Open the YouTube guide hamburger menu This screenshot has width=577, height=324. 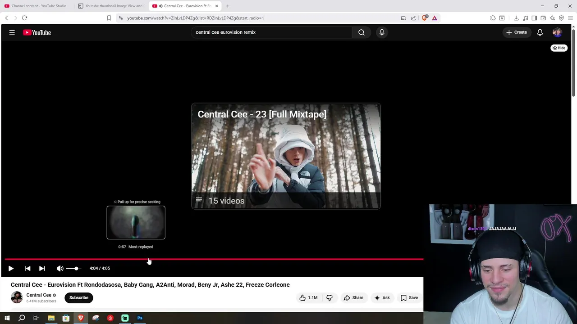pyautogui.click(x=12, y=32)
